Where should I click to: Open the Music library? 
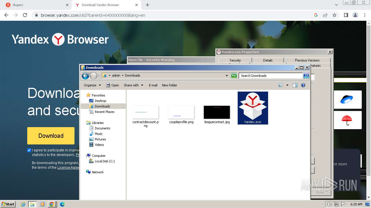point(99,134)
